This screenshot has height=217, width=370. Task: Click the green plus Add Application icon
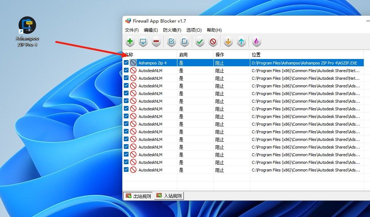130,42
